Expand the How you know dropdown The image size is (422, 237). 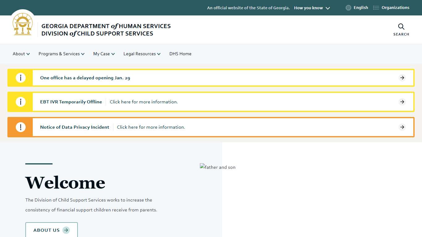coord(312,8)
